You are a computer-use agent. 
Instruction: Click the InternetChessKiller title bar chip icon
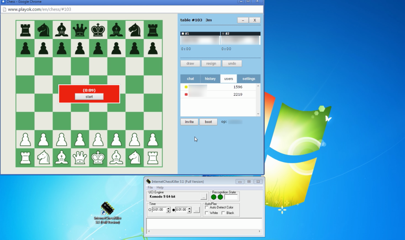click(148, 181)
